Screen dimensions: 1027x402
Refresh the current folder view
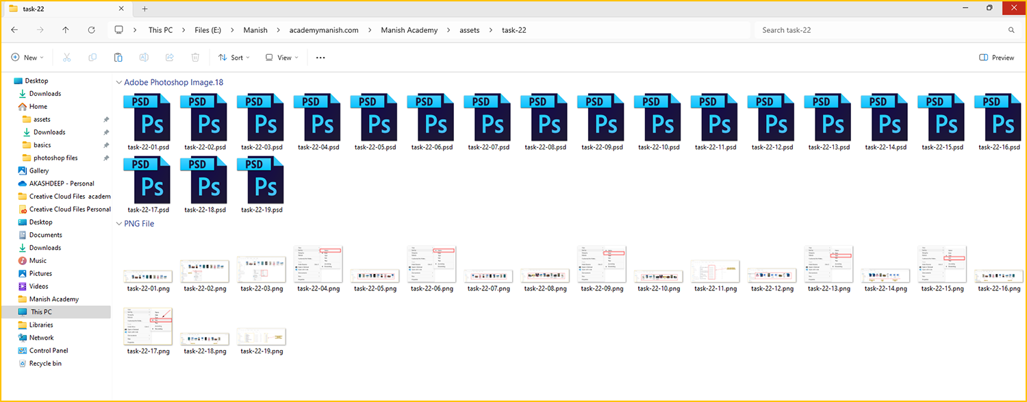tap(92, 30)
